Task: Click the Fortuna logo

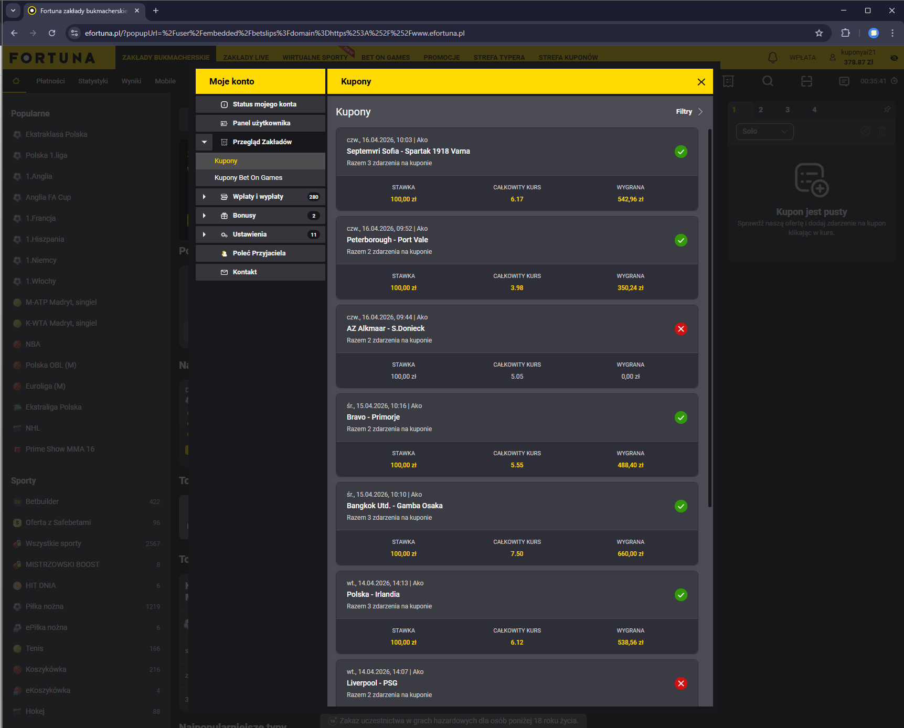Action: click(52, 58)
